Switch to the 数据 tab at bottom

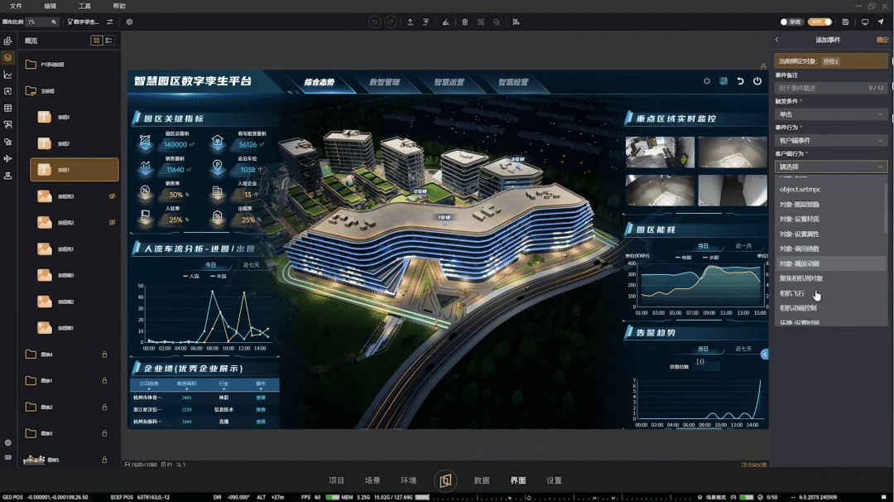click(482, 480)
